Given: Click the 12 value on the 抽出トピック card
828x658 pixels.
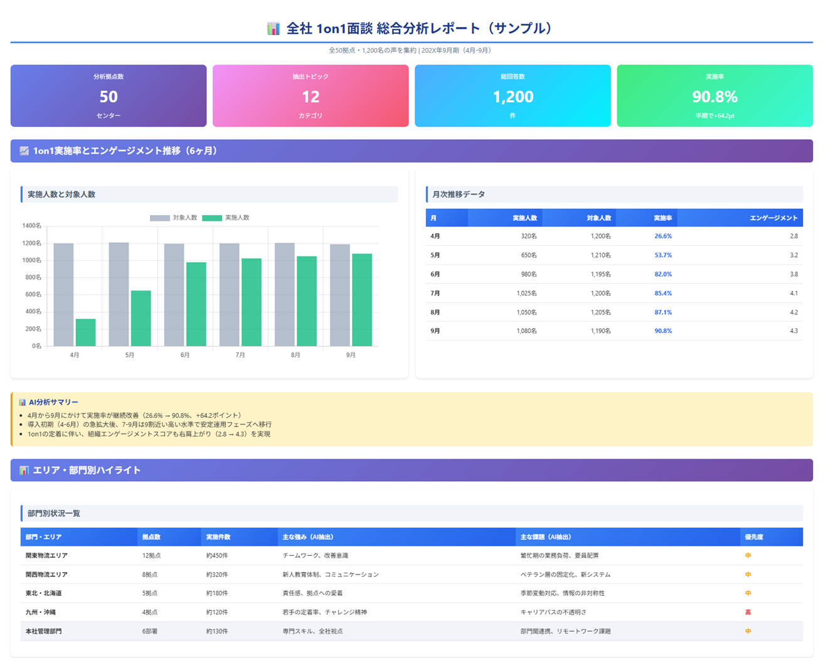Looking at the screenshot, I should [x=310, y=97].
